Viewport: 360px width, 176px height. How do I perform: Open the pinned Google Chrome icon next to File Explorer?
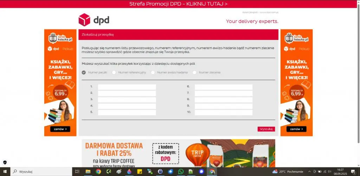[x=98, y=171]
